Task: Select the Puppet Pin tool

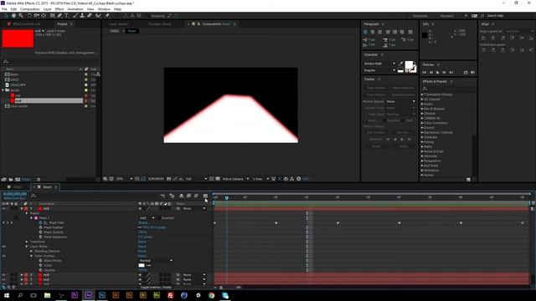Action: click(107, 16)
